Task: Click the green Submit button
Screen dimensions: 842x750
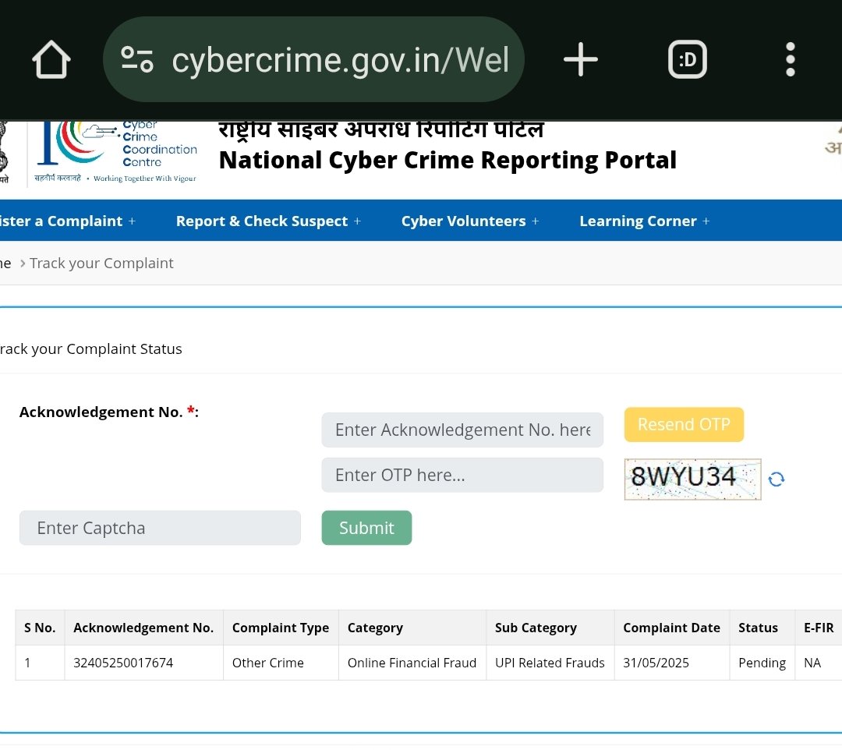Action: click(x=366, y=528)
